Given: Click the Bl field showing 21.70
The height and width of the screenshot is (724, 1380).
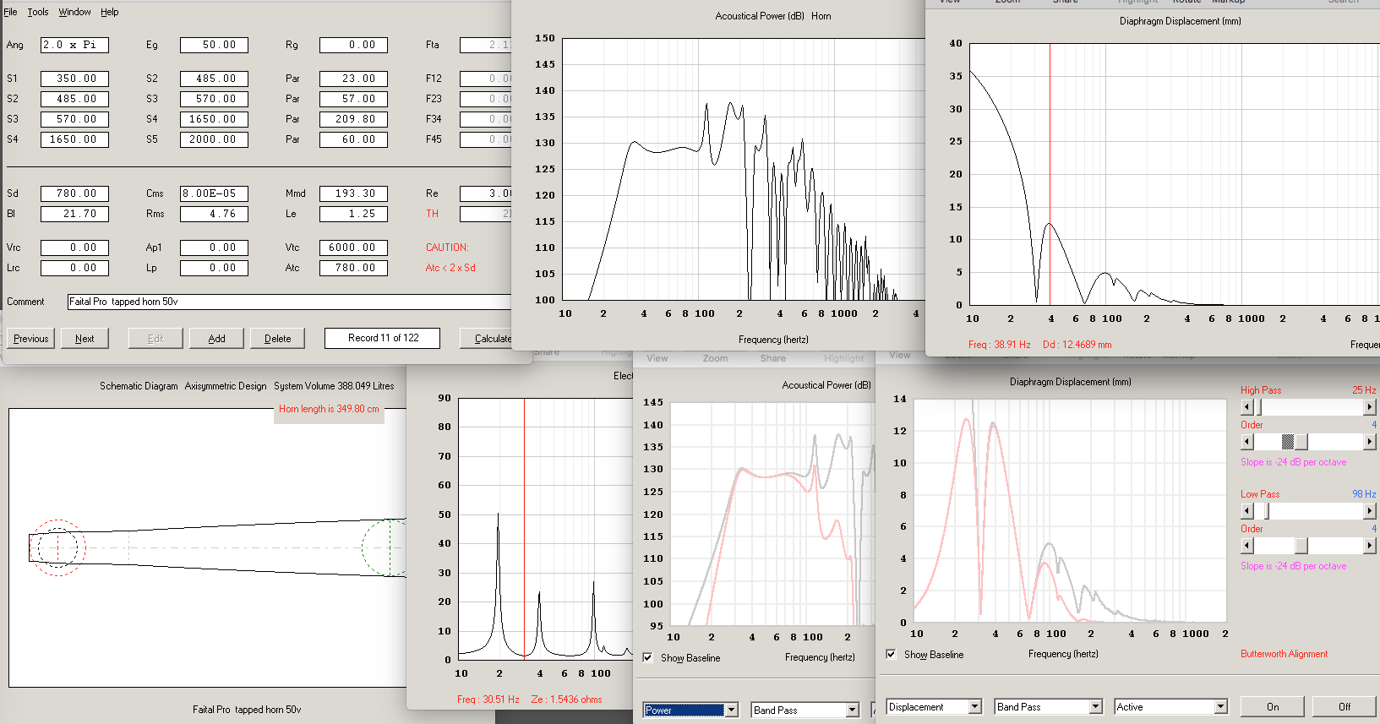Looking at the screenshot, I should [74, 214].
